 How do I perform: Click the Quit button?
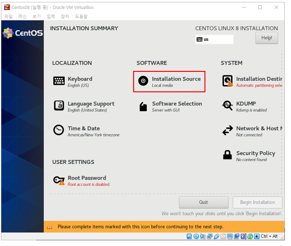pyautogui.click(x=204, y=202)
